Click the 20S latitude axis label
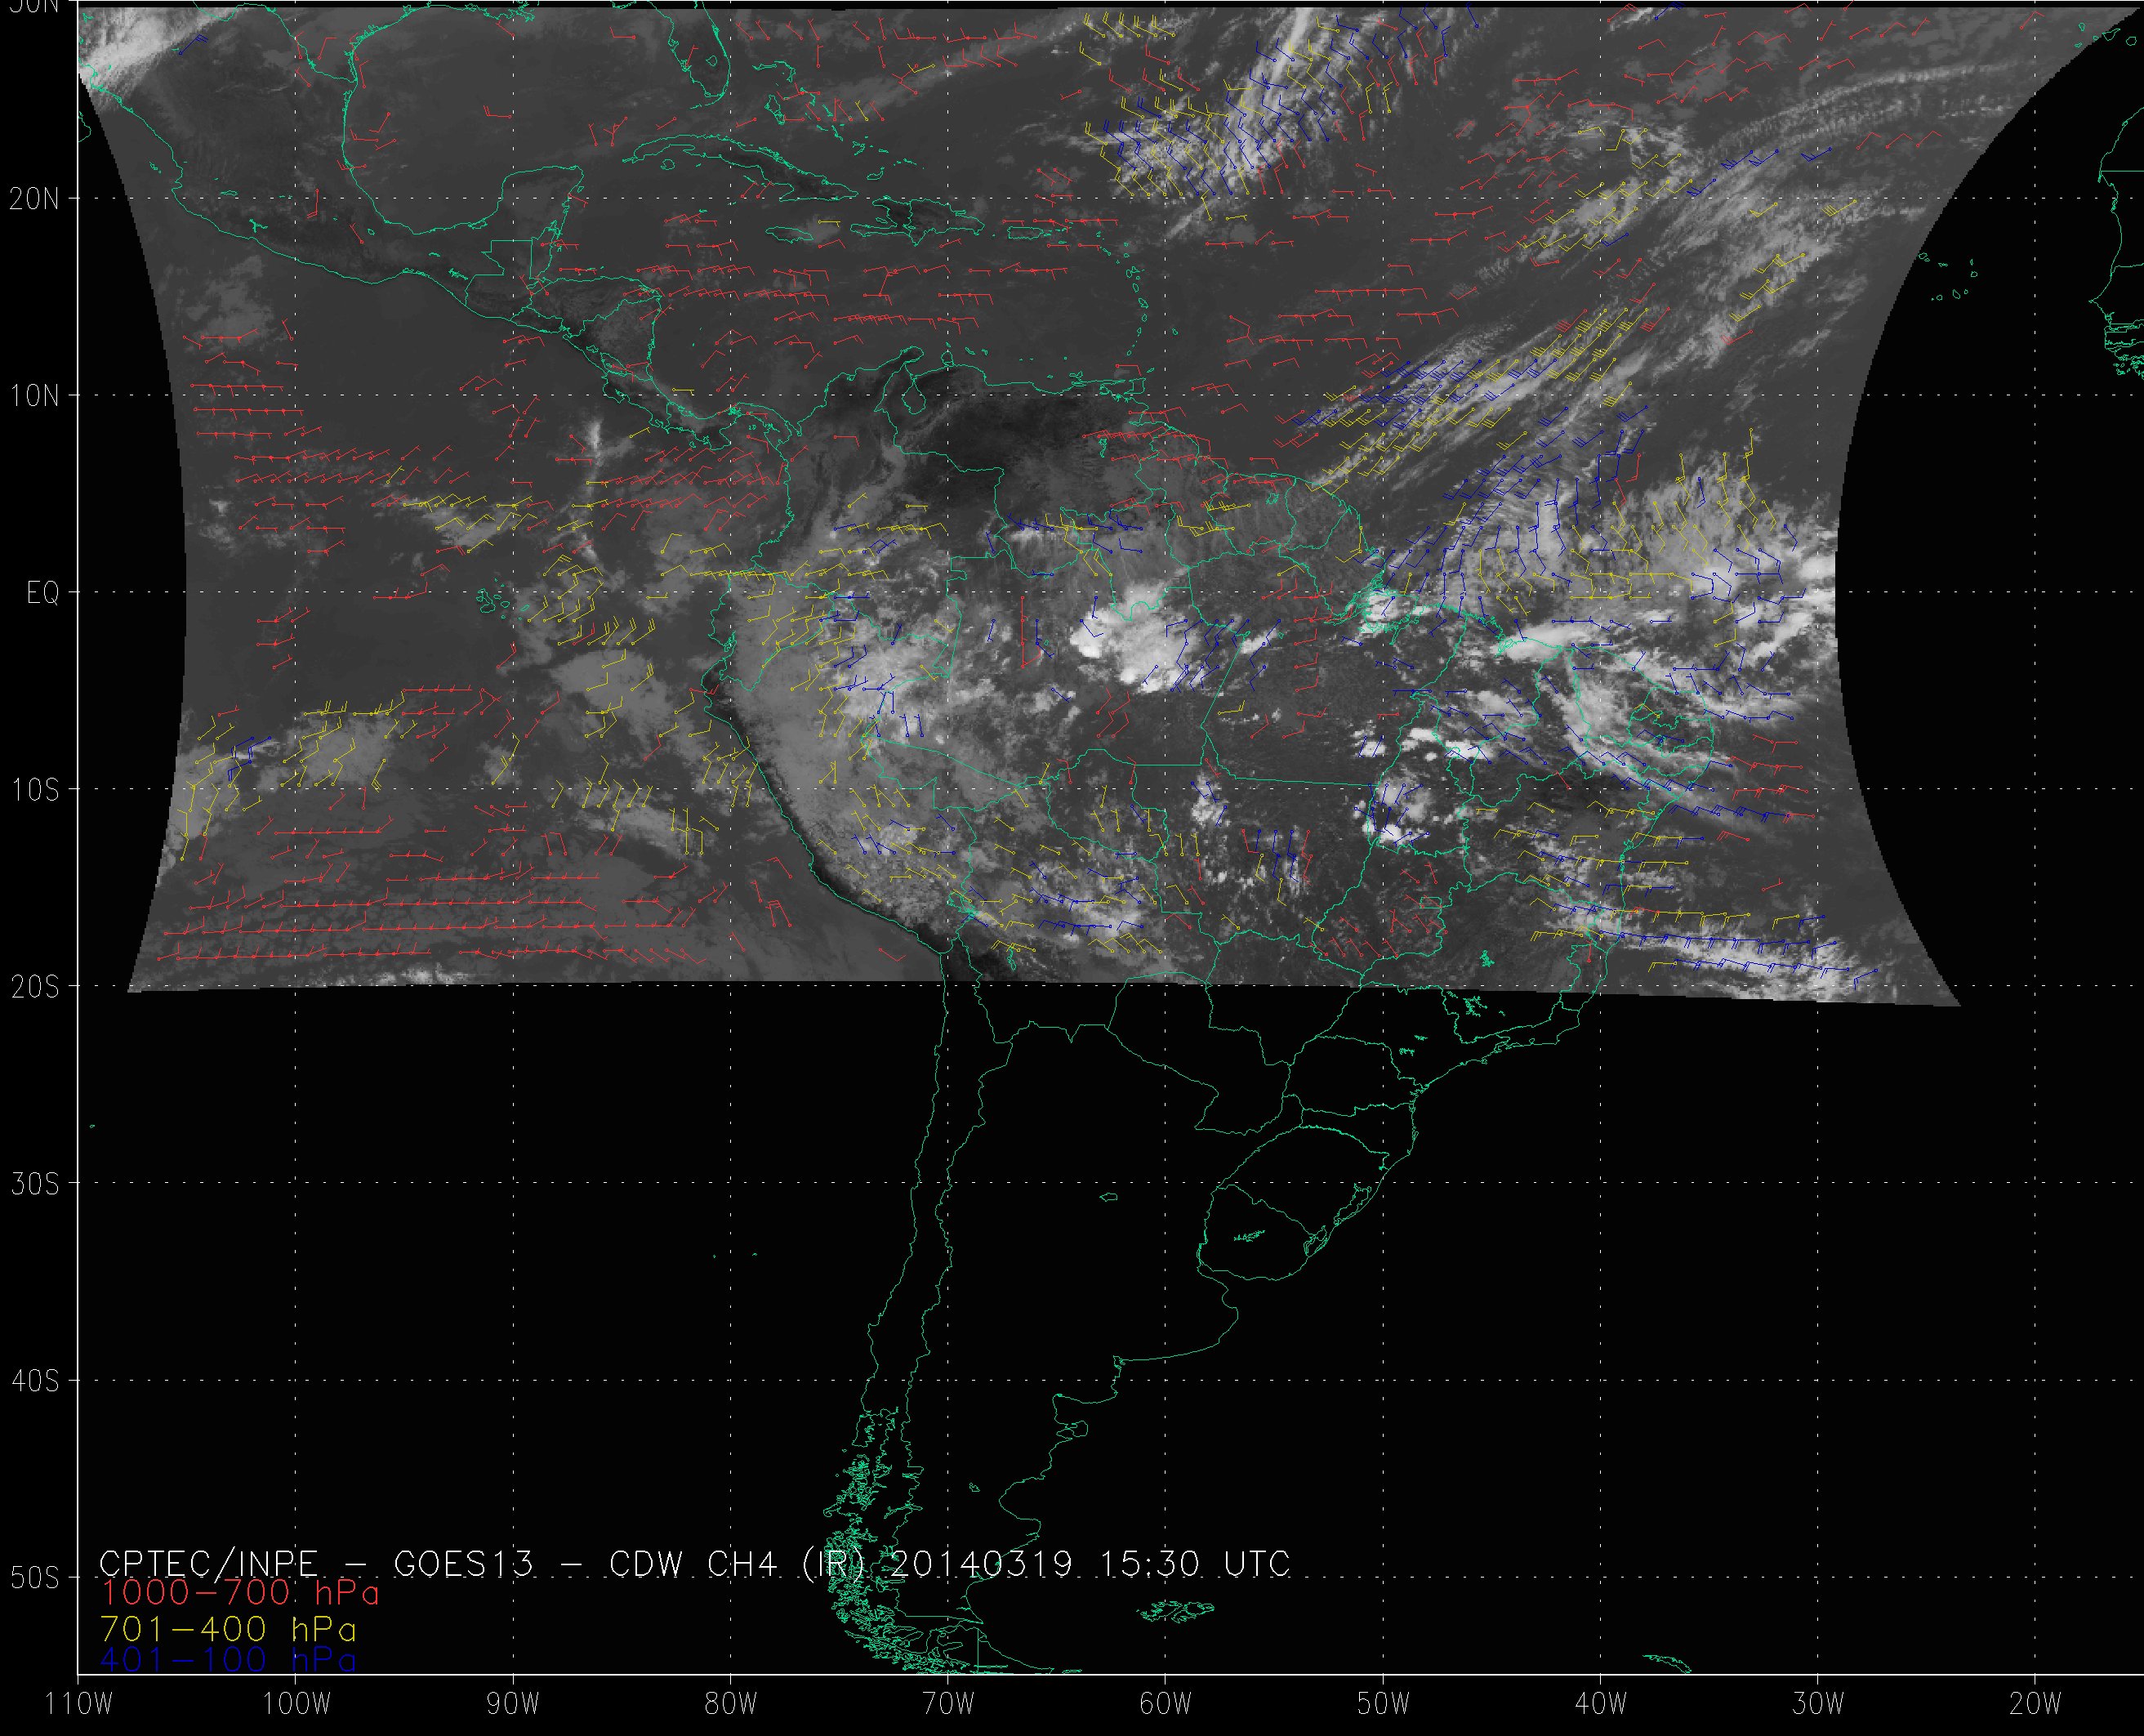 (35, 987)
